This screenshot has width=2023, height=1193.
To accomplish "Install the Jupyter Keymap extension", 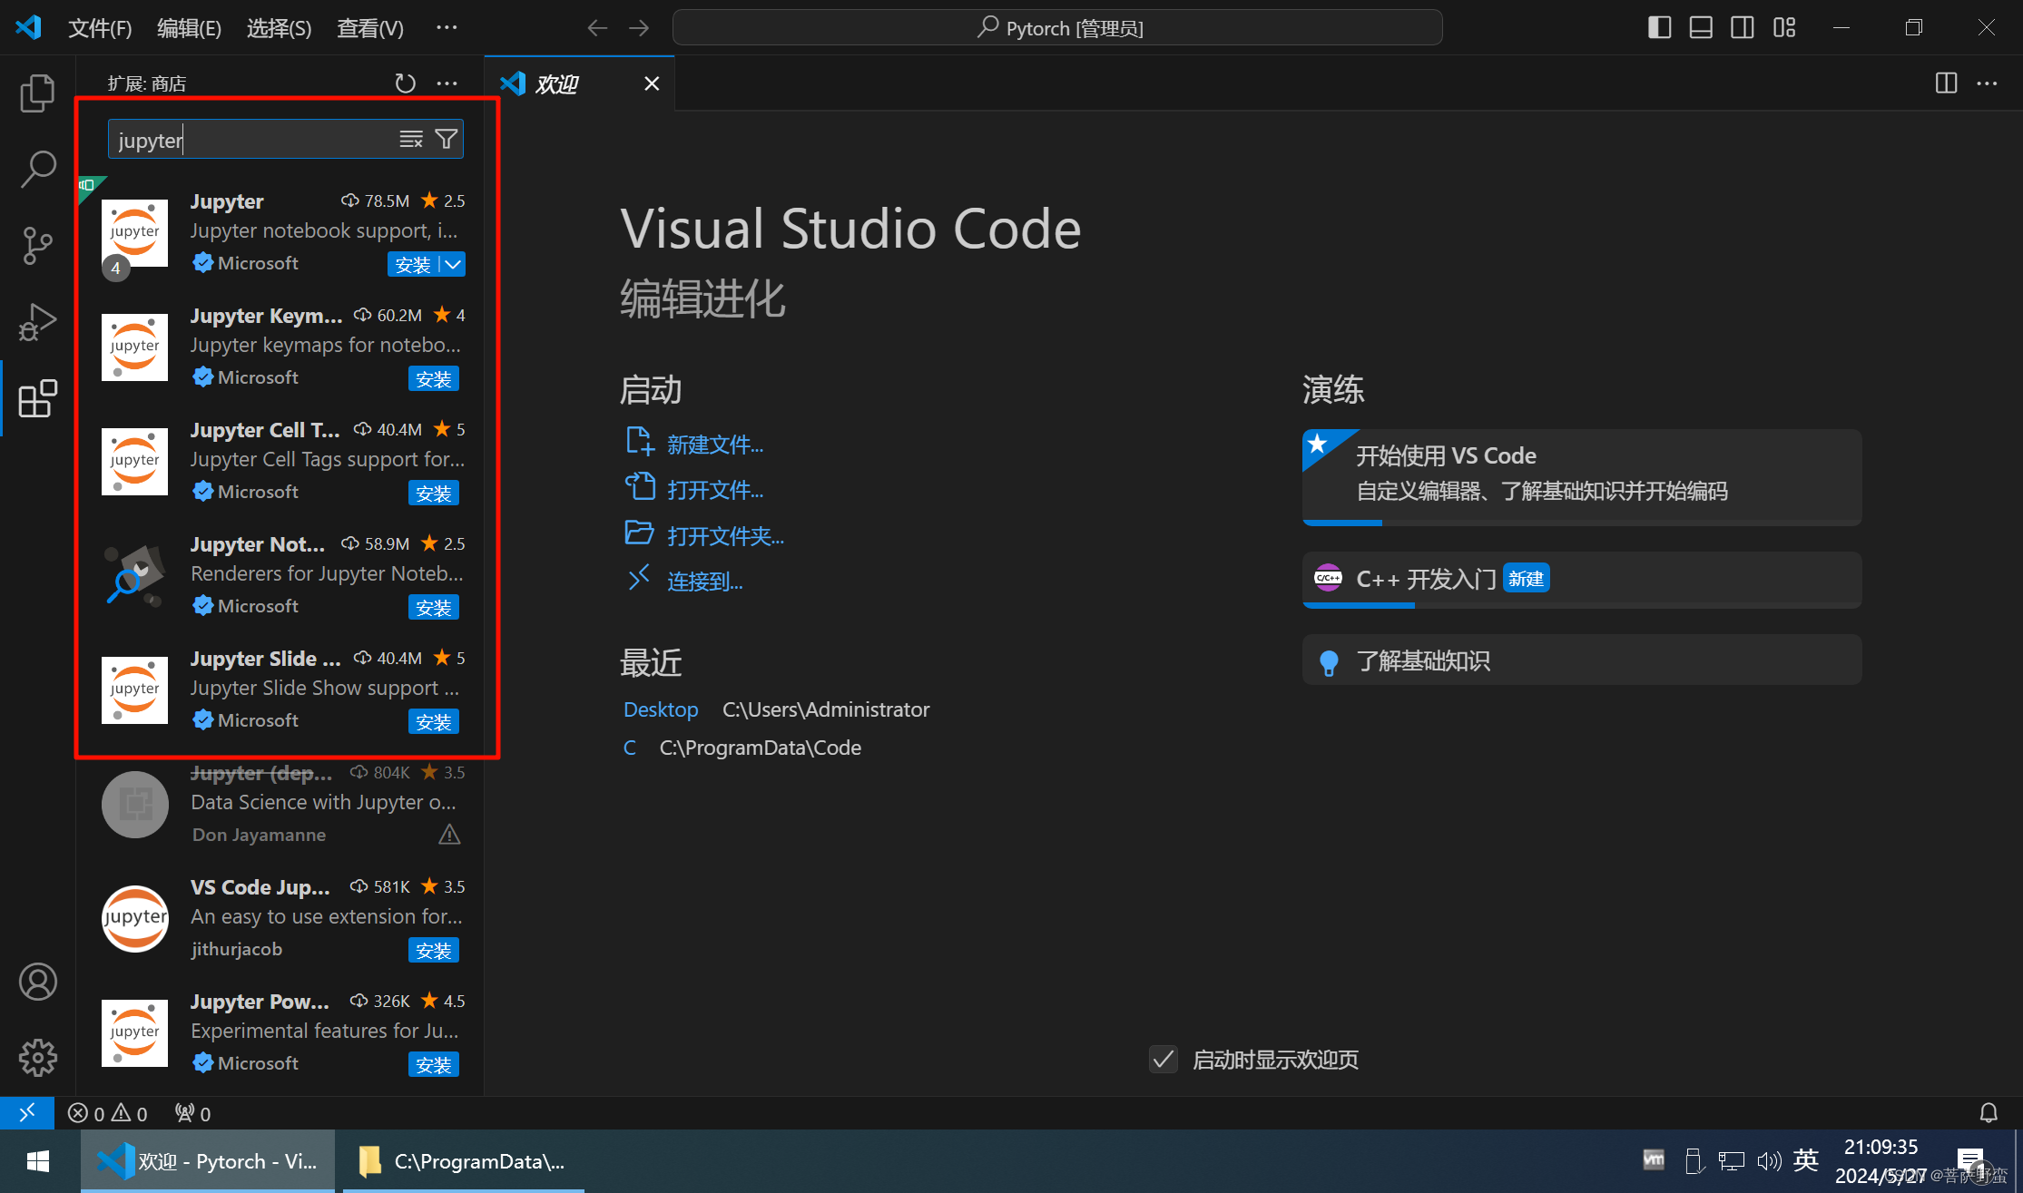I will pos(434,378).
